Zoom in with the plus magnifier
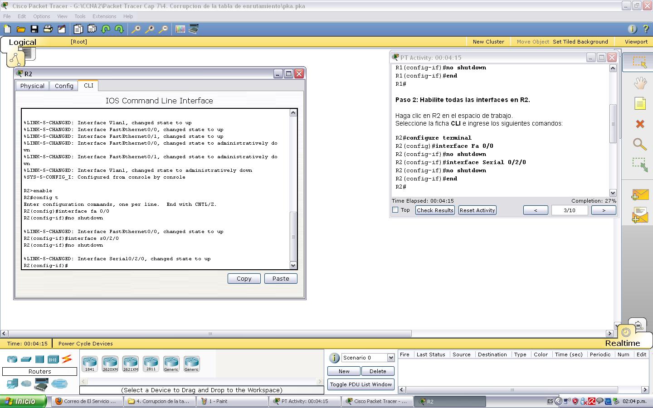 [x=136, y=29]
